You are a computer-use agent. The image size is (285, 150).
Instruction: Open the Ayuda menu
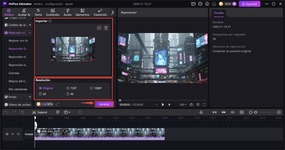point(69,4)
